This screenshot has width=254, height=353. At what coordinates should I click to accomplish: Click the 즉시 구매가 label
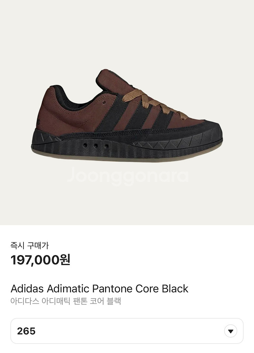30,245
